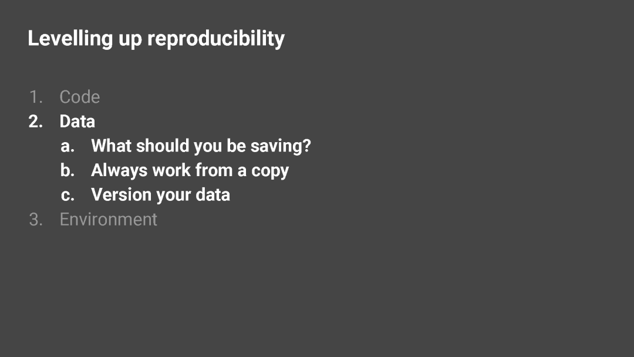
Task: Select the "Version your data" sub-item
Action: pyautogui.click(x=160, y=195)
